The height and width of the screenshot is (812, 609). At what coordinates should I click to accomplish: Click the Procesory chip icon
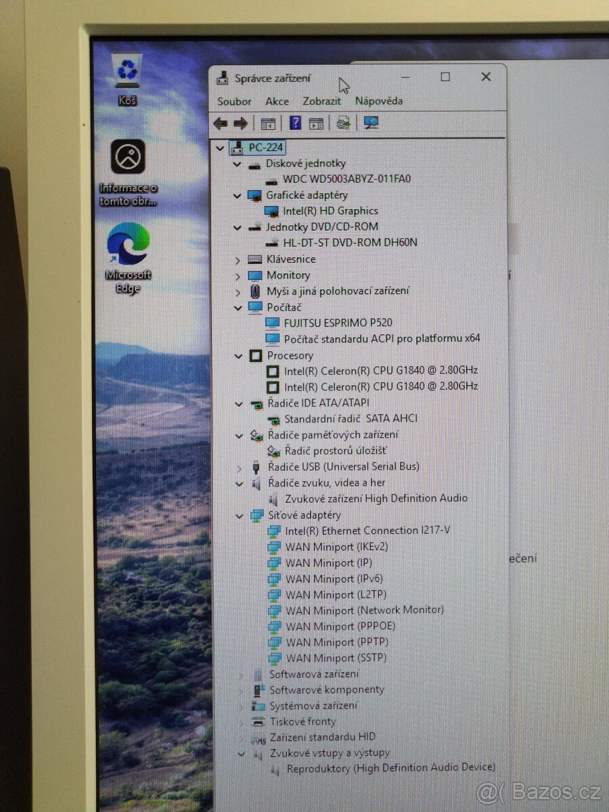255,356
